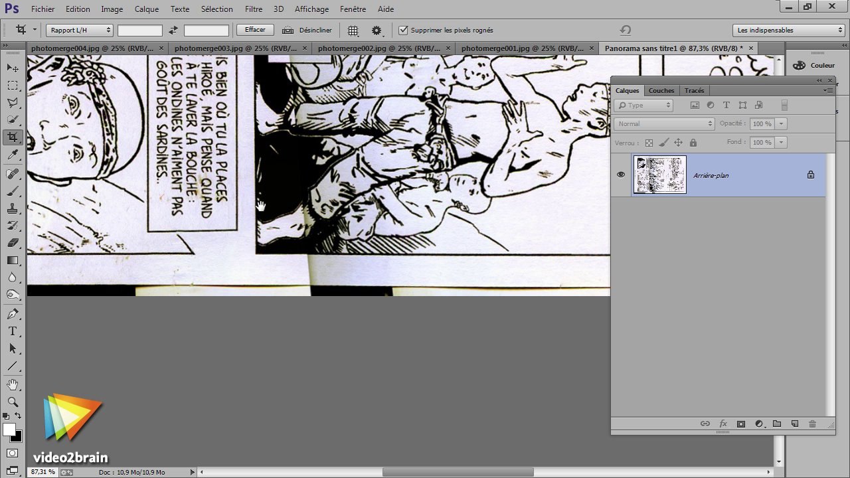Open the Filtre menu
This screenshot has height=478, width=850.
(253, 9)
